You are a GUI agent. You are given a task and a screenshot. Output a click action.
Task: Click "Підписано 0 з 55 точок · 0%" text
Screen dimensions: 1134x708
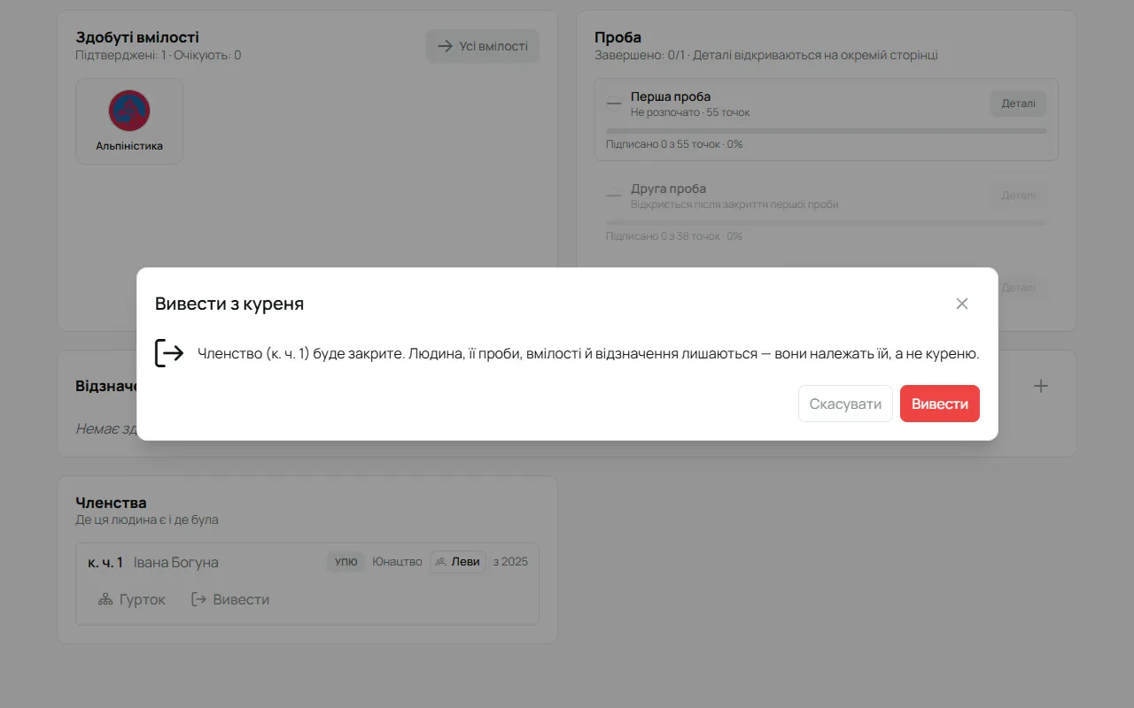674,144
